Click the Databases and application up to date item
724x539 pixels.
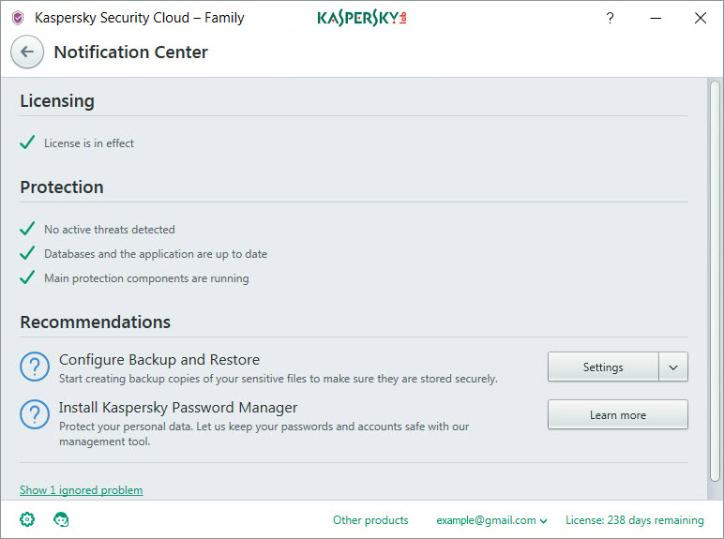156,254
